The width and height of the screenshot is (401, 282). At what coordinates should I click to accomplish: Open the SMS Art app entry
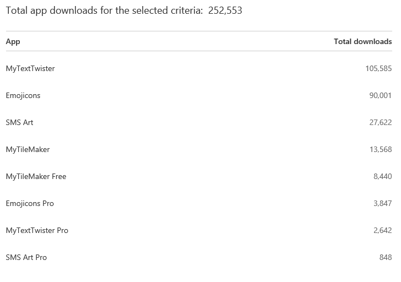coord(19,122)
